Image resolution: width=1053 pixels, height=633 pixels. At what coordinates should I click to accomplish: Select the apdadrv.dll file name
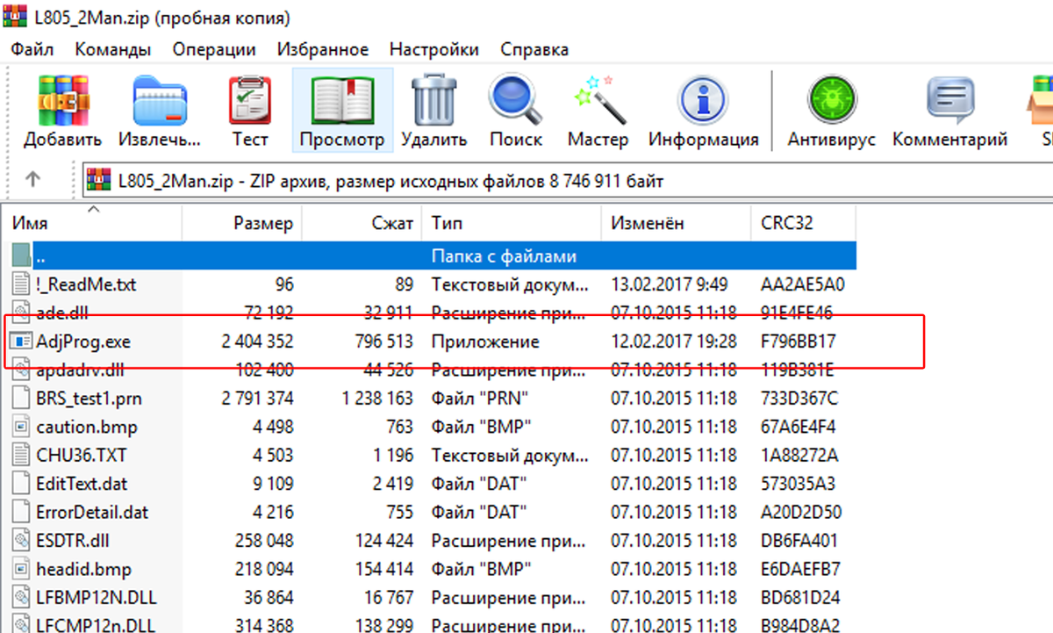point(82,370)
